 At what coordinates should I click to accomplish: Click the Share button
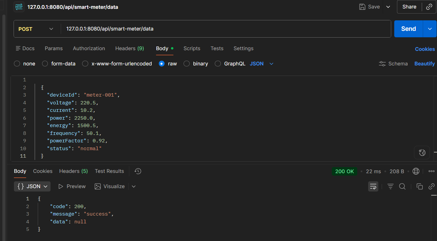(409, 7)
